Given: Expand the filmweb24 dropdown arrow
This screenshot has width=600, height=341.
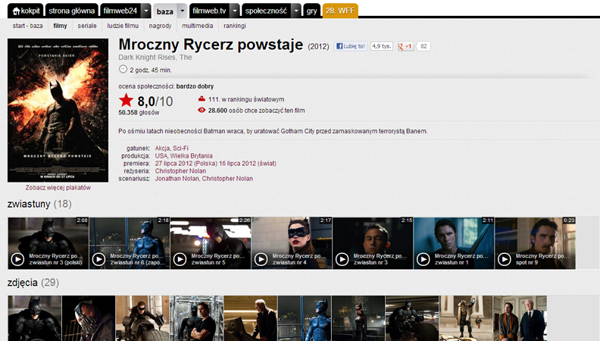Looking at the screenshot, I should pyautogui.click(x=145, y=11).
